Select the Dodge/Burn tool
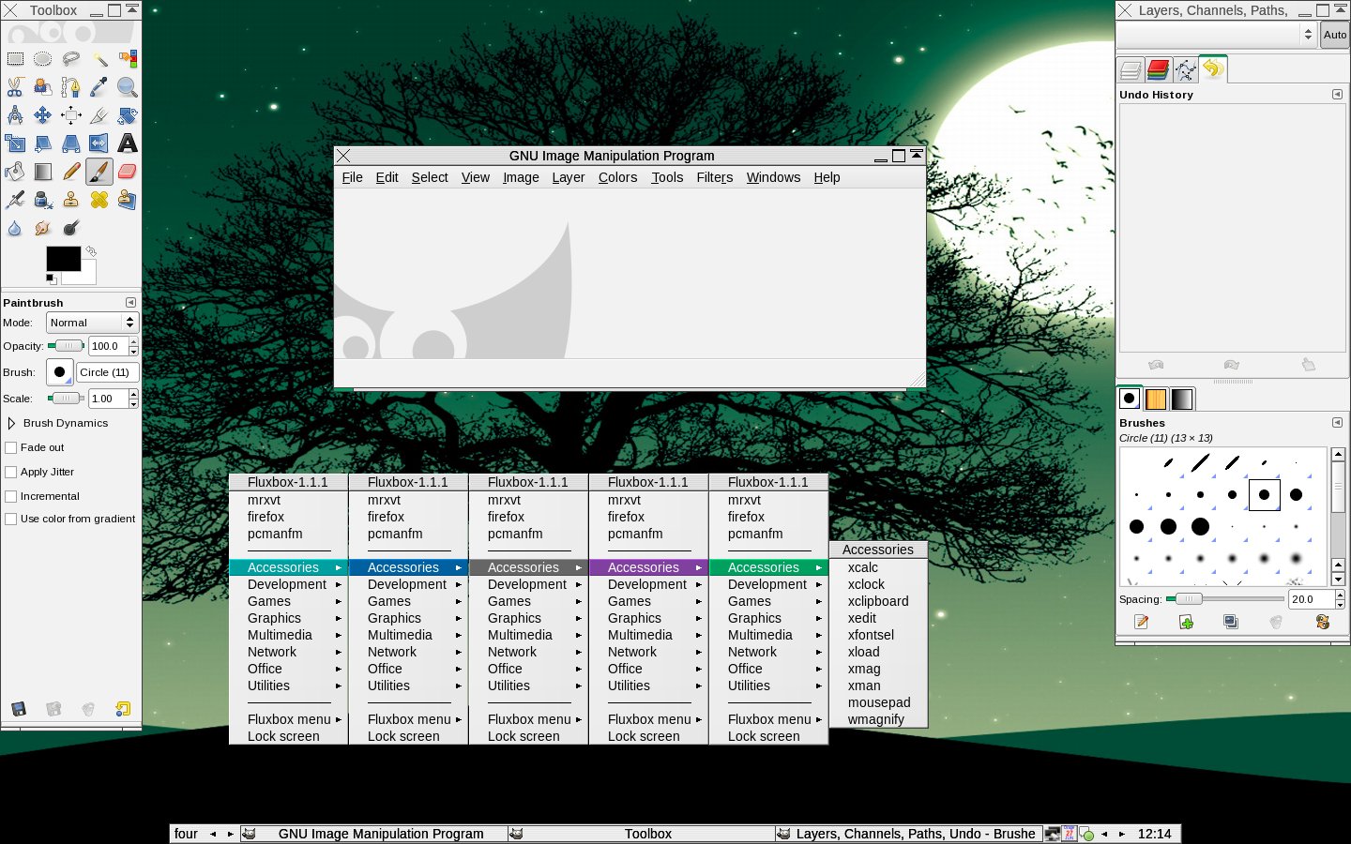This screenshot has width=1351, height=844. point(71,228)
